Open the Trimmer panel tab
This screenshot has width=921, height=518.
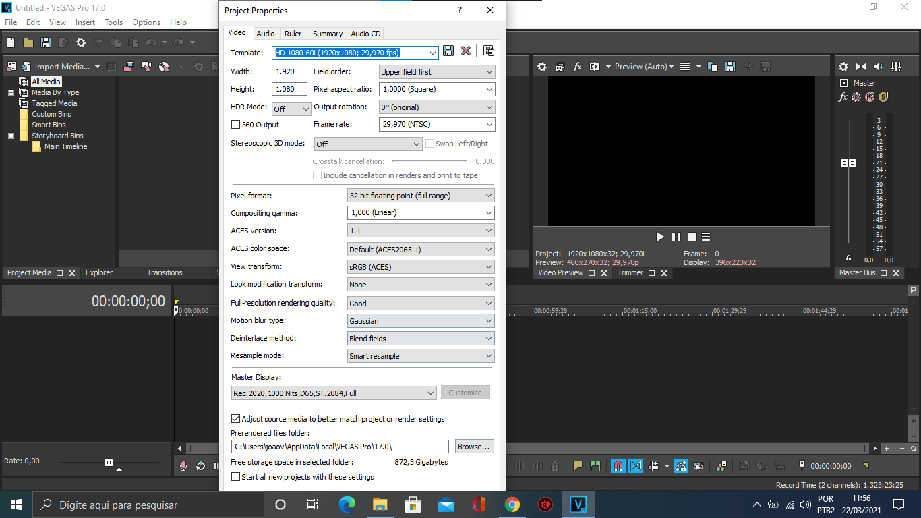pos(630,272)
